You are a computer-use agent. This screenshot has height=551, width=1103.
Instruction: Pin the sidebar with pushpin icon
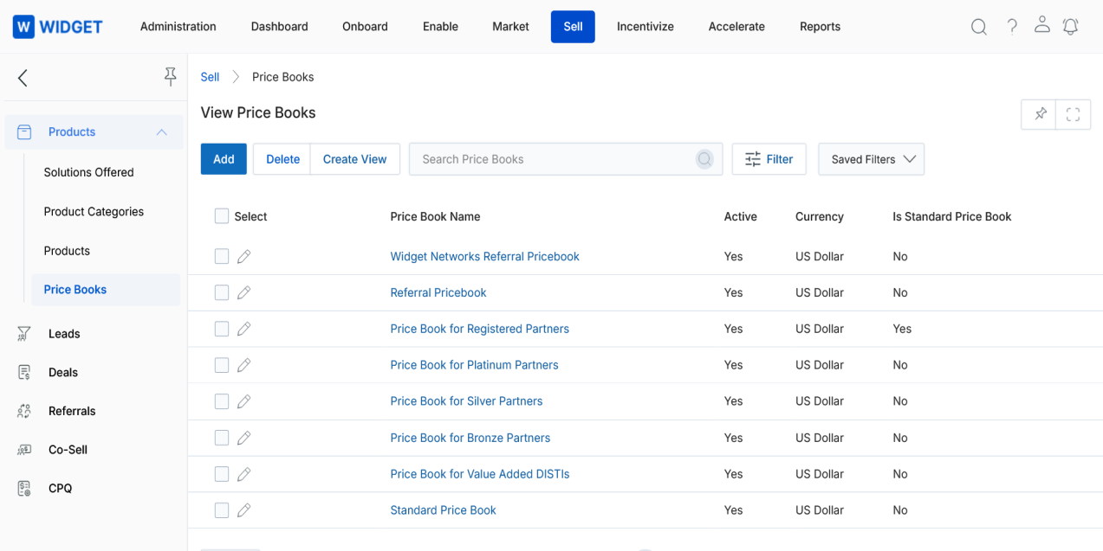point(170,77)
